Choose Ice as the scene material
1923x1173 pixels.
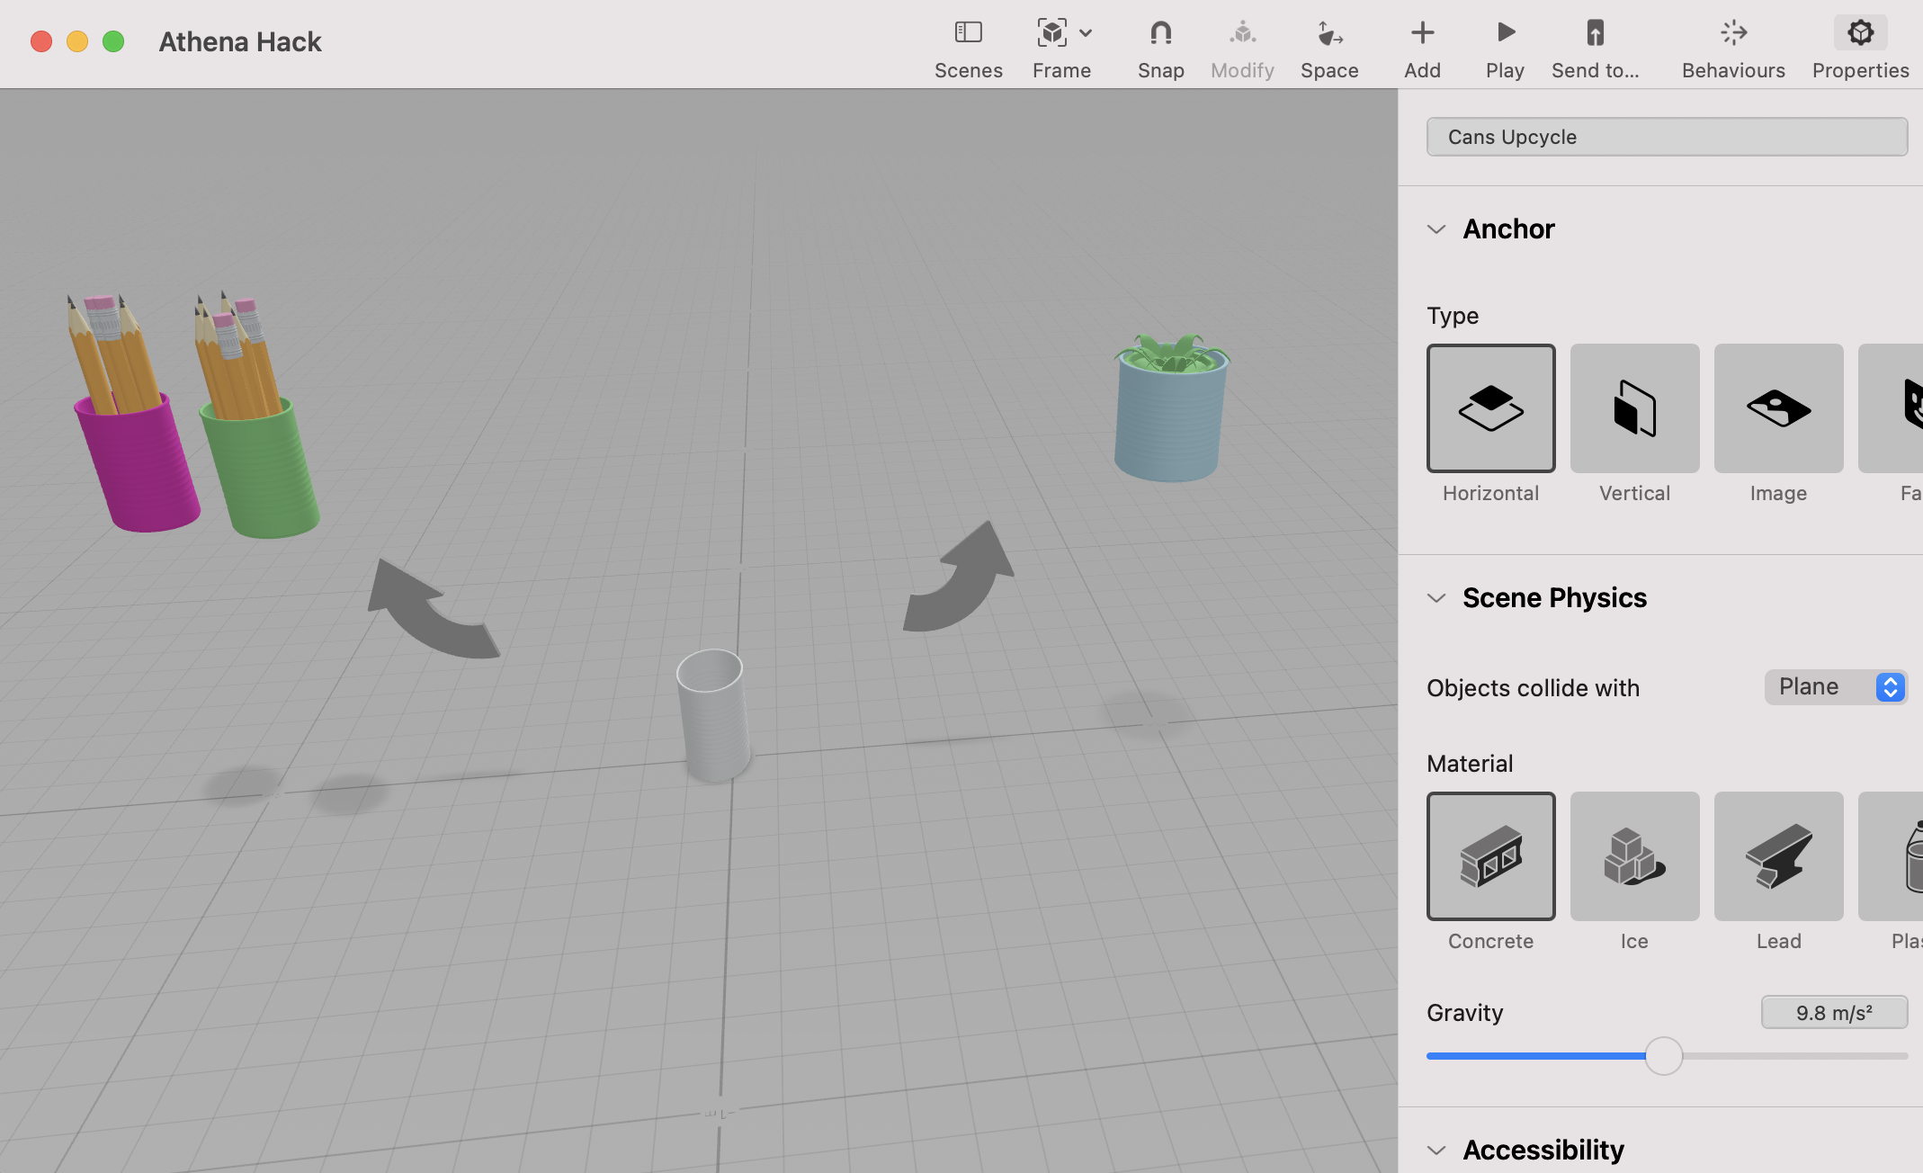(x=1634, y=856)
